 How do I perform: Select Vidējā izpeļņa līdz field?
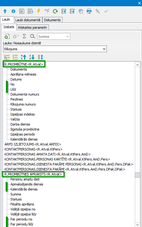point(23,214)
